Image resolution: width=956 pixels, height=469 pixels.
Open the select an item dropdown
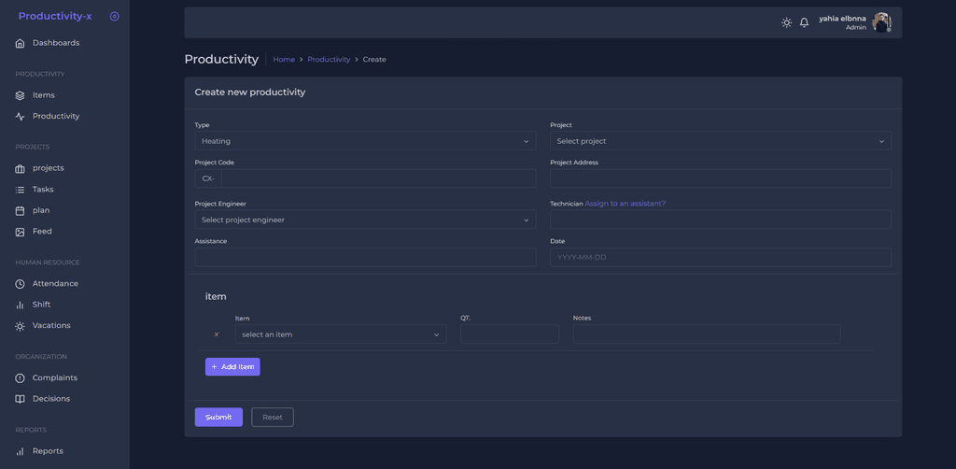tap(341, 334)
